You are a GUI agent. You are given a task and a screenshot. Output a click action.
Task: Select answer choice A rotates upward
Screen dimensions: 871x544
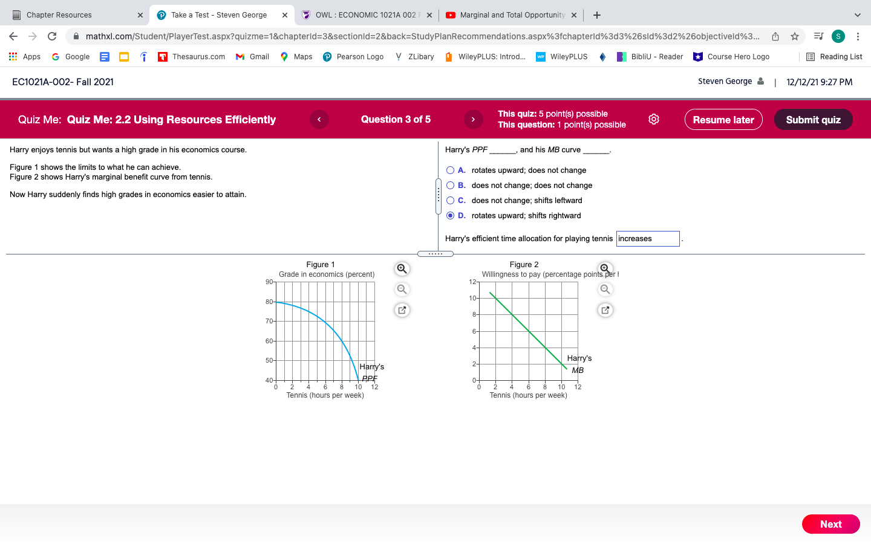[x=450, y=170]
